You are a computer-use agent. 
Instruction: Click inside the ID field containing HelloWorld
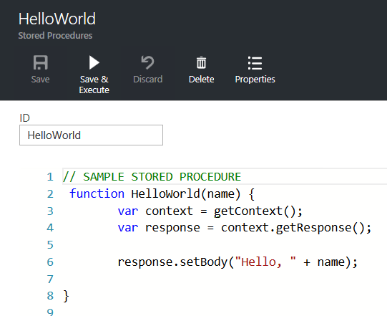click(91, 135)
